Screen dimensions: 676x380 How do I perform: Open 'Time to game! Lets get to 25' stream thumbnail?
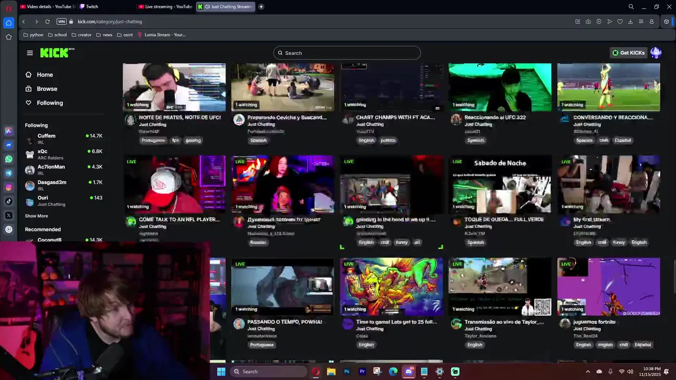(x=391, y=287)
